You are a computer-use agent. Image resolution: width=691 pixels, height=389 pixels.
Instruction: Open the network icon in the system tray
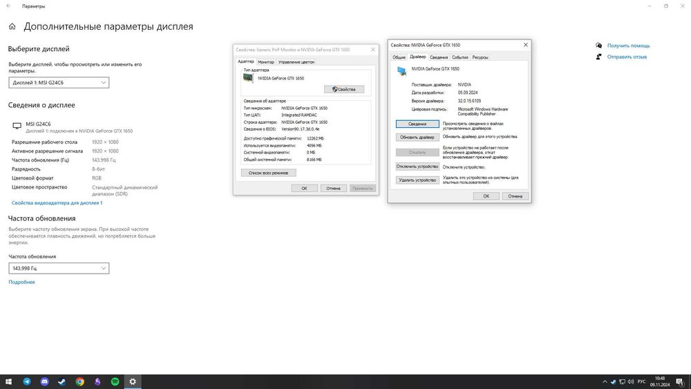[x=623, y=382]
